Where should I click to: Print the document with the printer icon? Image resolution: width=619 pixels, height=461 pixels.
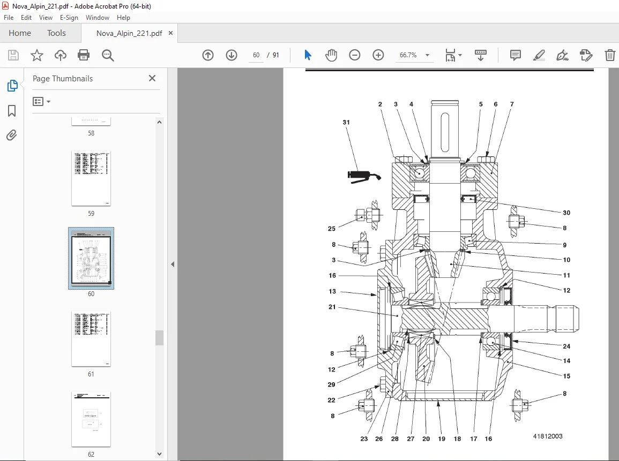pos(84,55)
